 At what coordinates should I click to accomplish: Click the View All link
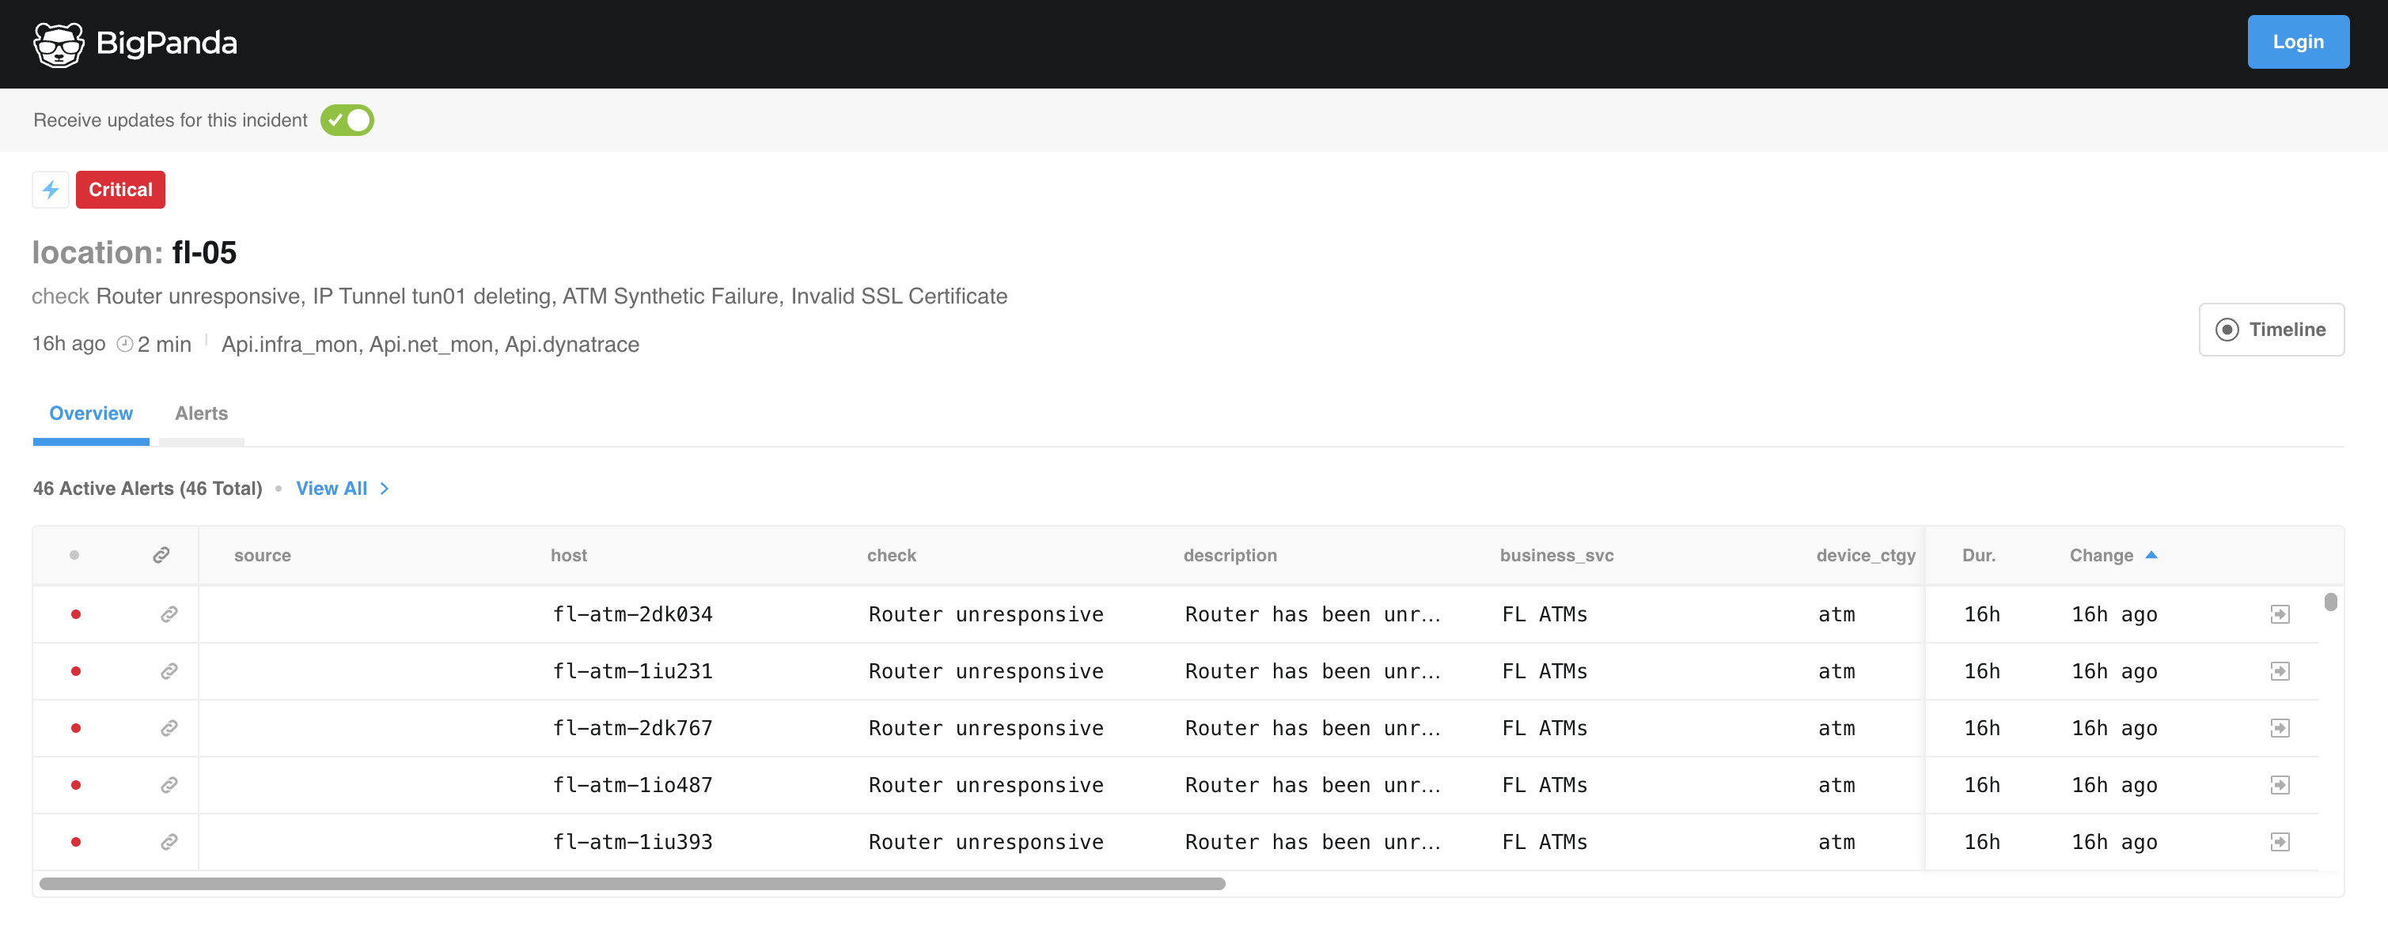(x=331, y=488)
